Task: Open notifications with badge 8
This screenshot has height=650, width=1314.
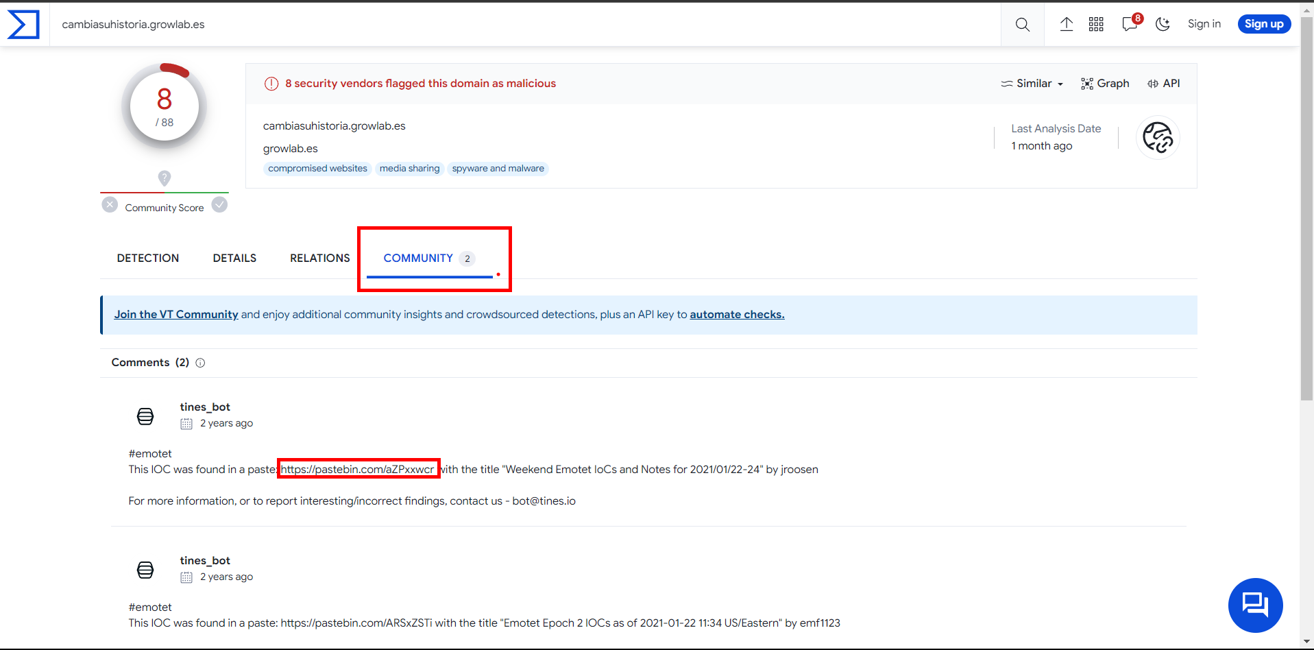Action: click(x=1130, y=24)
